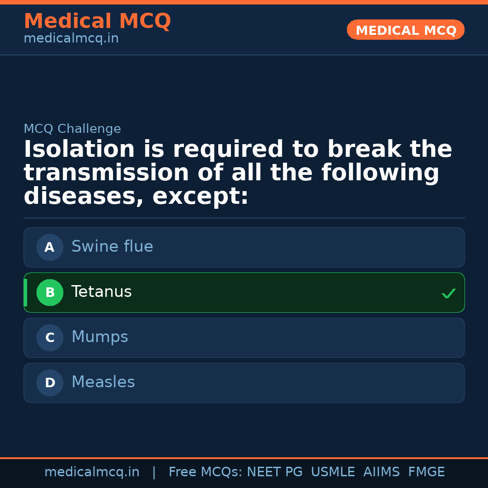Click the USMLE label in footer
Viewport: 488px width, 488px height.
333,472
